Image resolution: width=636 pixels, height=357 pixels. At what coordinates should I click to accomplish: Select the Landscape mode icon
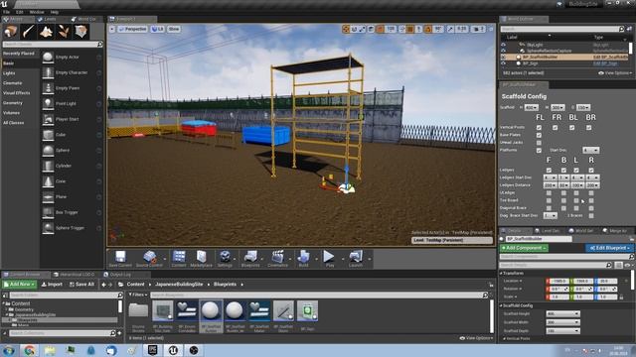click(x=46, y=32)
